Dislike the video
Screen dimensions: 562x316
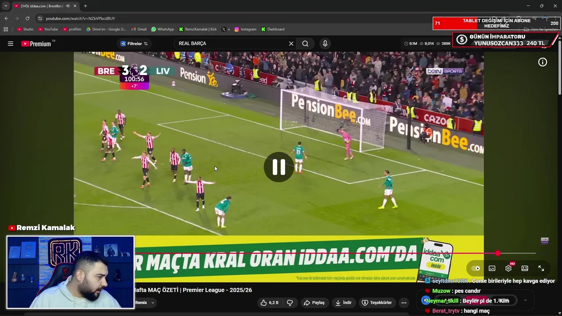[x=290, y=303]
